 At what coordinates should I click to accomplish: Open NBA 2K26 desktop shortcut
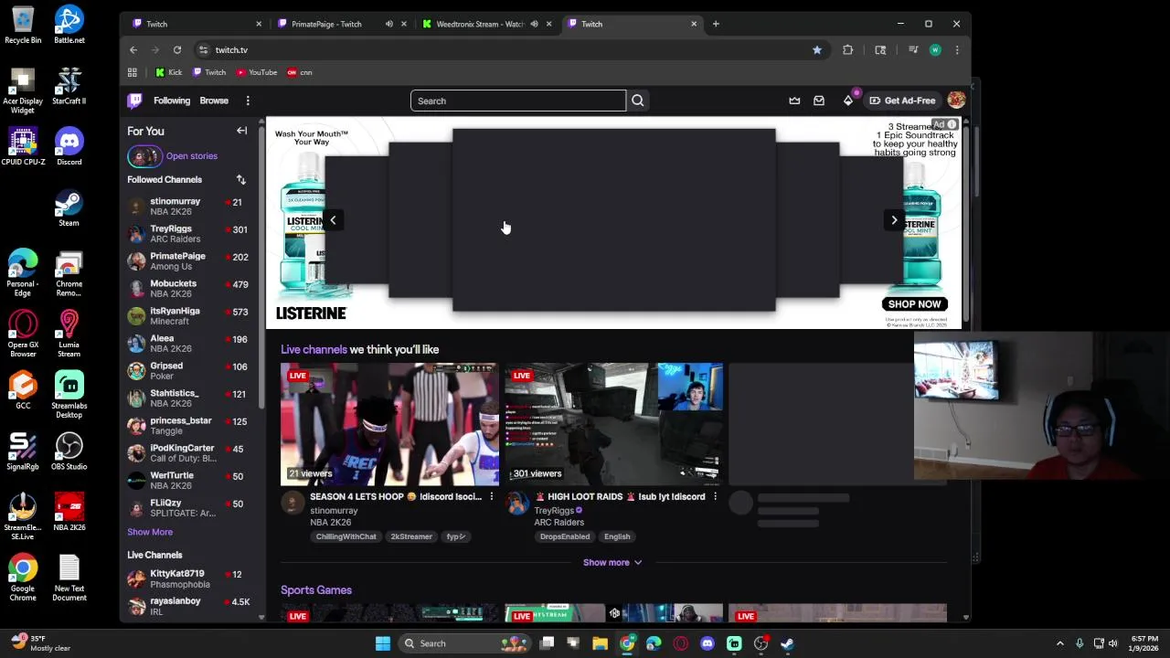[x=69, y=513]
